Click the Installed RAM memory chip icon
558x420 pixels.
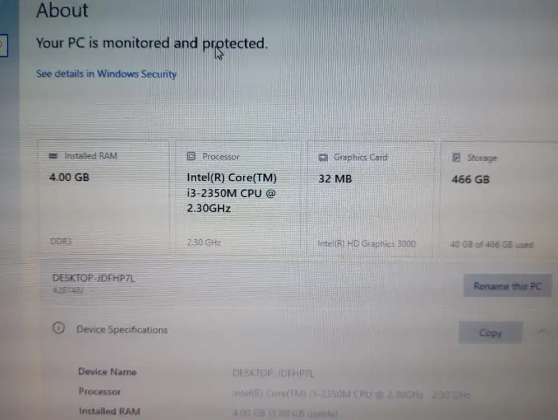(x=53, y=156)
